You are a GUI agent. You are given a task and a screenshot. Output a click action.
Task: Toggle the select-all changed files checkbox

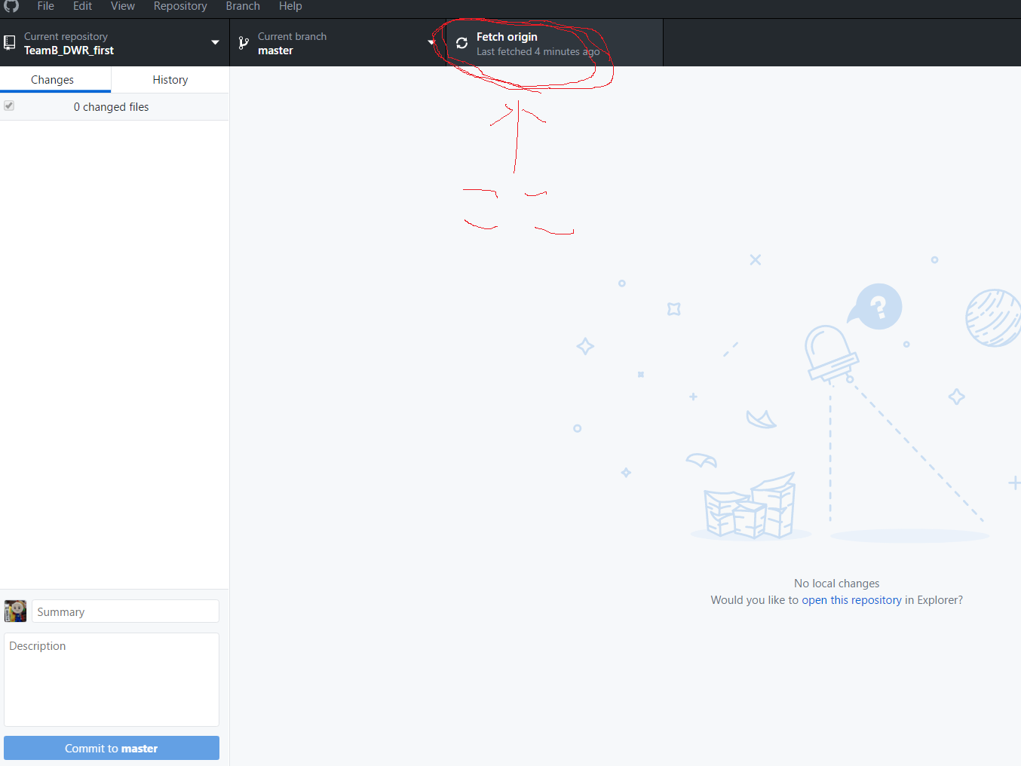pyautogui.click(x=9, y=106)
